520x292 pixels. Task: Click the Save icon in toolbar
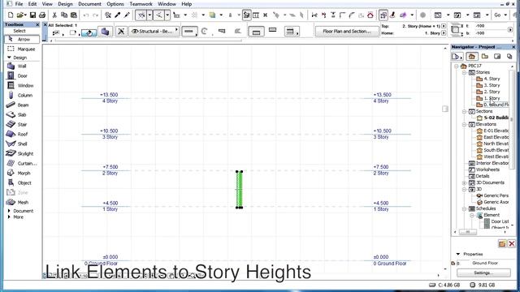32,15
